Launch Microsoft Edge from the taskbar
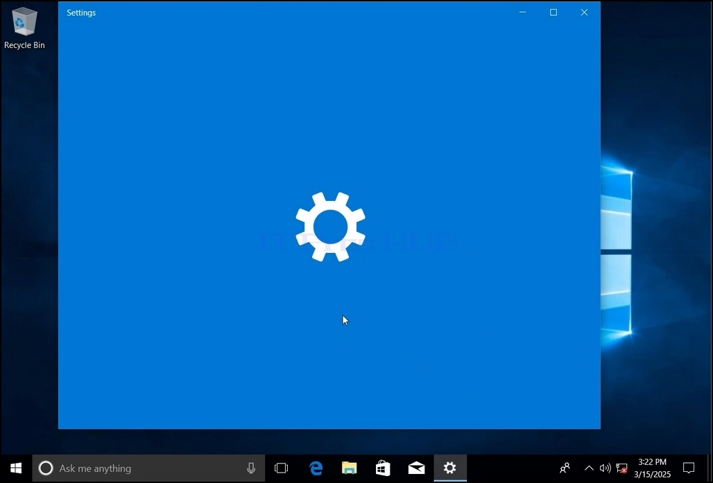713x483 pixels. point(316,468)
